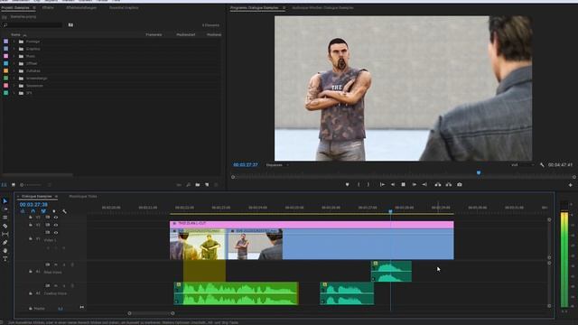Viewport: 578px width, 325px height.
Task: Switch Project panel to icon view
Action: click(14, 184)
